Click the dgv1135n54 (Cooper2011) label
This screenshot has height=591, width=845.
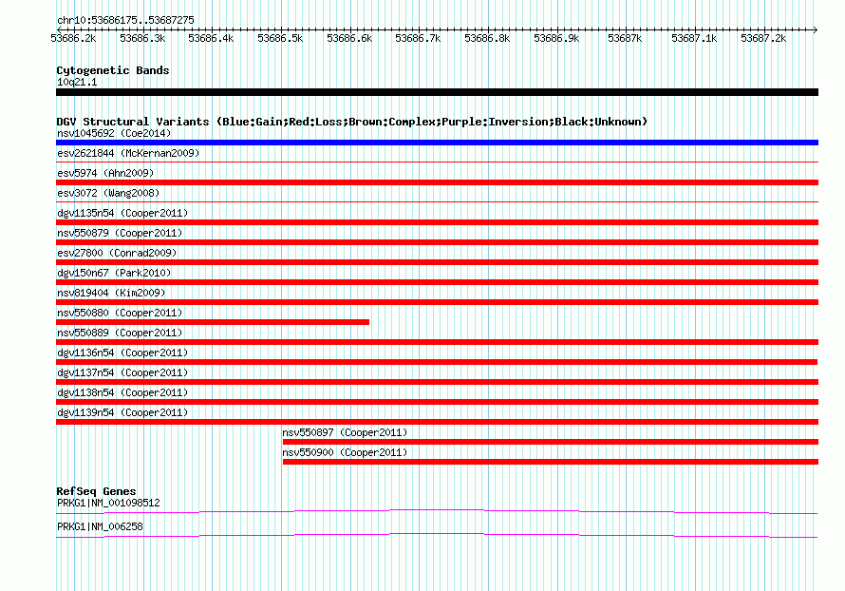click(x=122, y=213)
